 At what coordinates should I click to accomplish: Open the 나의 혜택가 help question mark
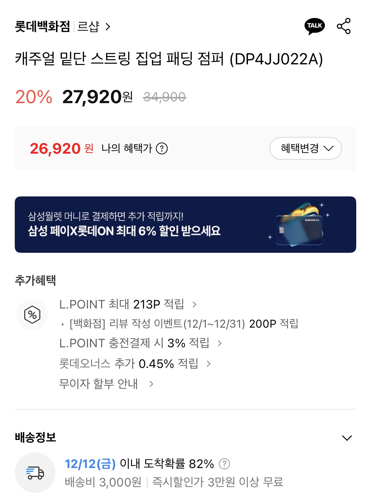coord(162,149)
